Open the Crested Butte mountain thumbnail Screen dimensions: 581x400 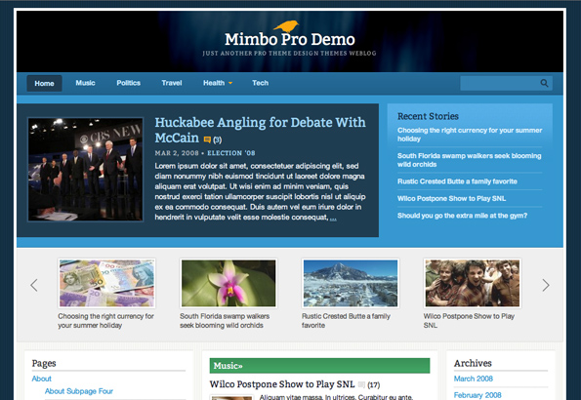pos(351,283)
